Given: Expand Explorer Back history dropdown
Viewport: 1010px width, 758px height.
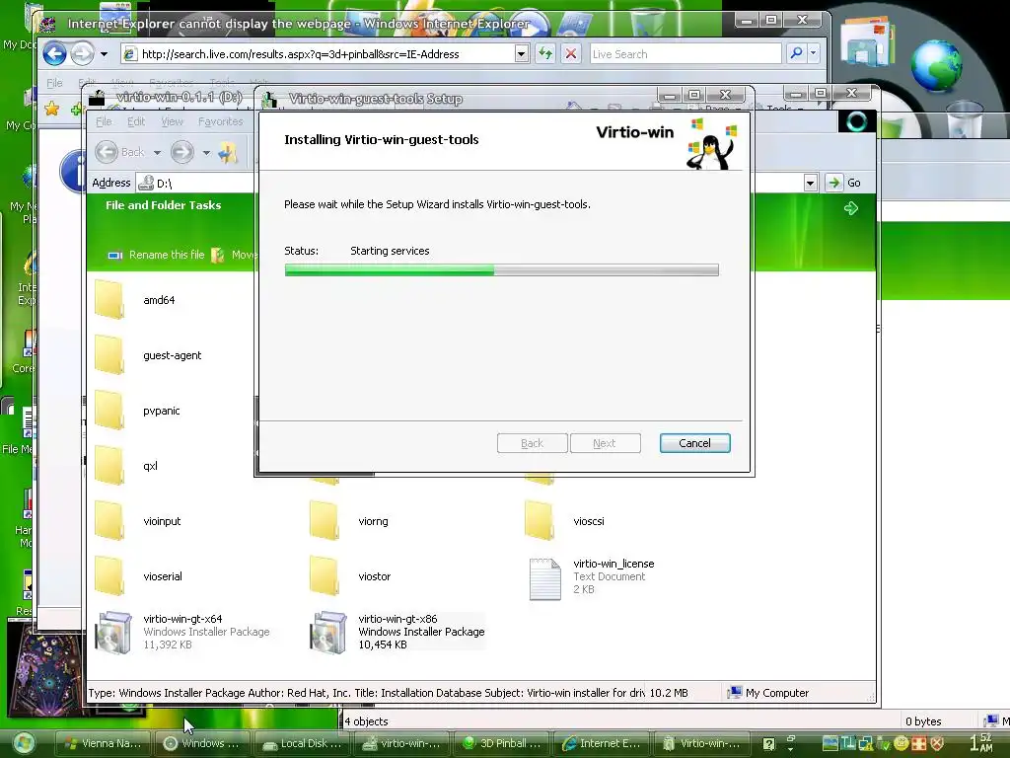Looking at the screenshot, I should click(157, 153).
